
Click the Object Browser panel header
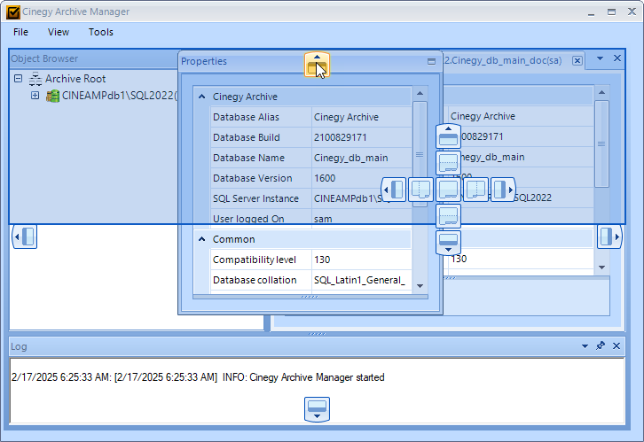pyautogui.click(x=94, y=58)
